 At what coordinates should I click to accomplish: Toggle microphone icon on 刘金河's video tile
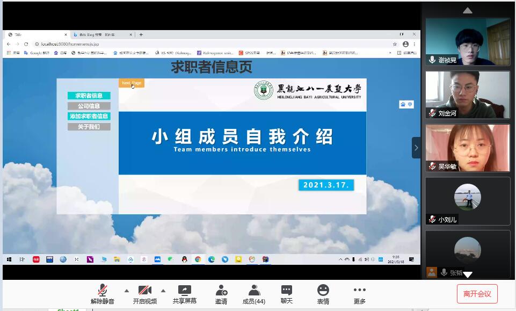click(x=432, y=113)
